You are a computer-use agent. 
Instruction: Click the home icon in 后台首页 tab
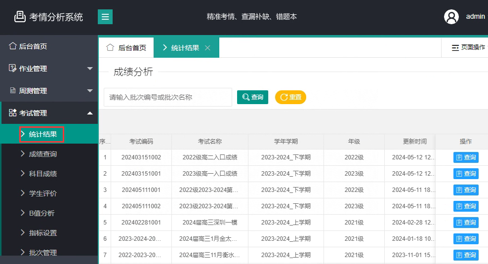click(x=110, y=47)
